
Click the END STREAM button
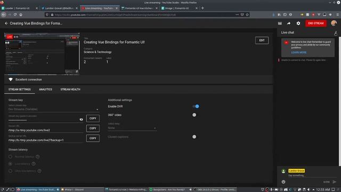coord(316,23)
